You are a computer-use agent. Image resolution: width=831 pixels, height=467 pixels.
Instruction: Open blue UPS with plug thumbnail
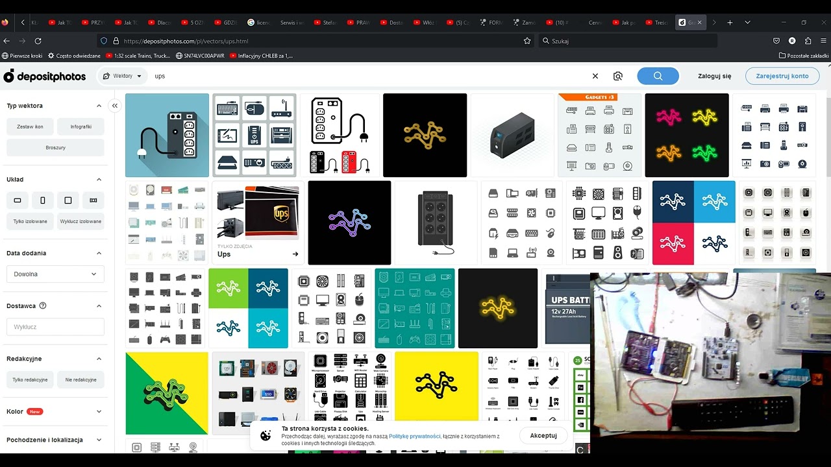167,135
